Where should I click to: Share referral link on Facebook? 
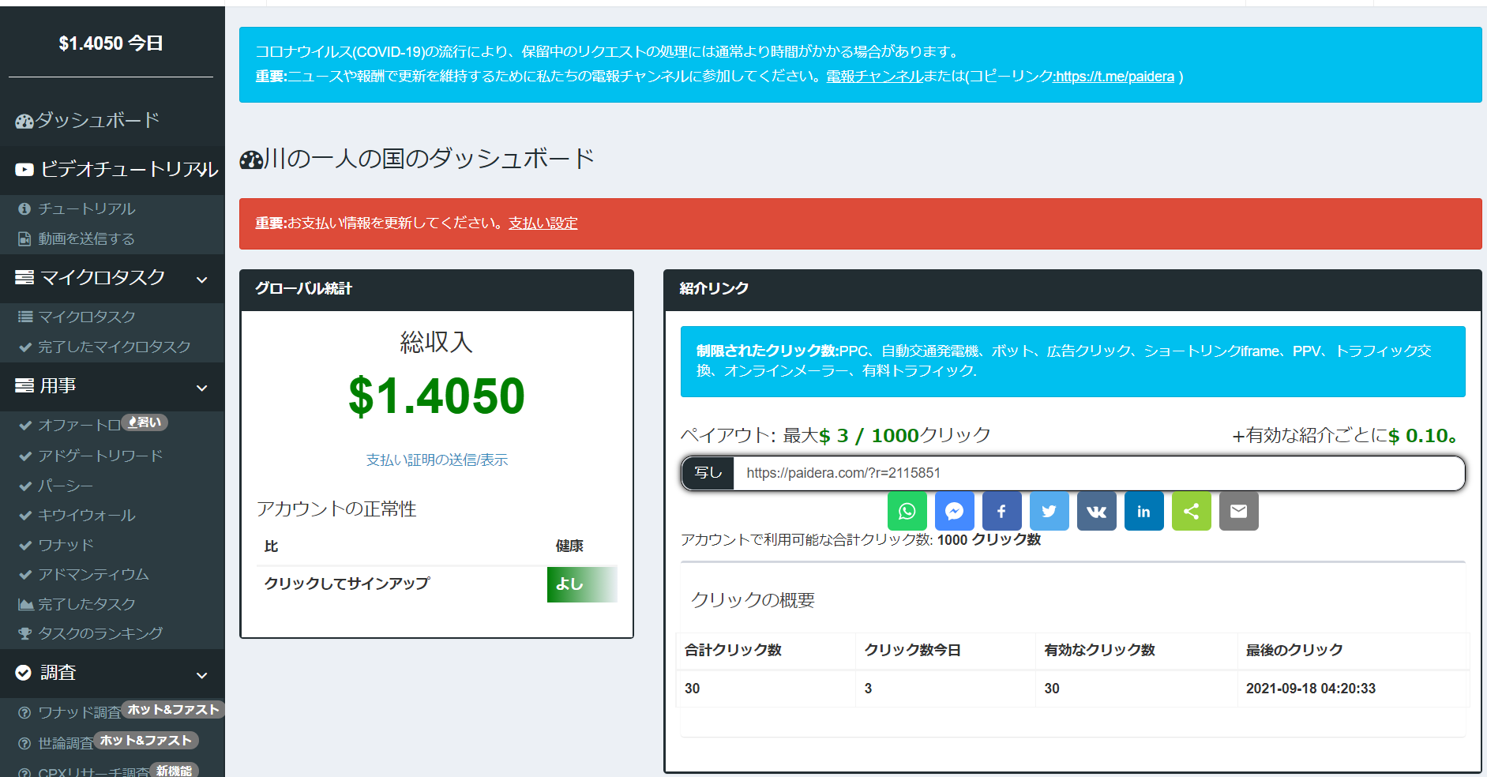(1001, 512)
